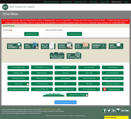Open NMFC Request
Viewport: 131px width, 119px height.
(113, 67)
